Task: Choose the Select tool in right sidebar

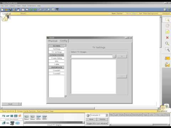Action: (x=167, y=20)
